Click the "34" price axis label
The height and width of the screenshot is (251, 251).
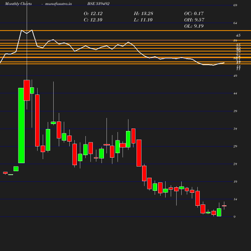tap(235, 129)
